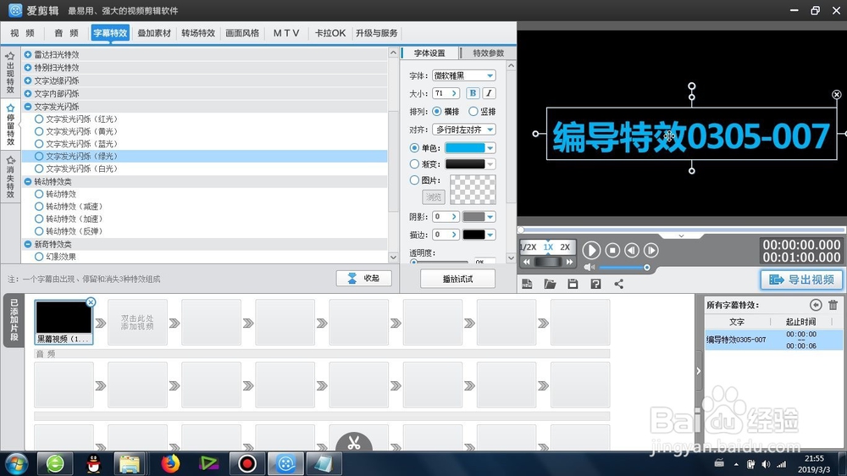The height and width of the screenshot is (476, 847).
Task: Switch to 音频 tab
Action: point(66,33)
